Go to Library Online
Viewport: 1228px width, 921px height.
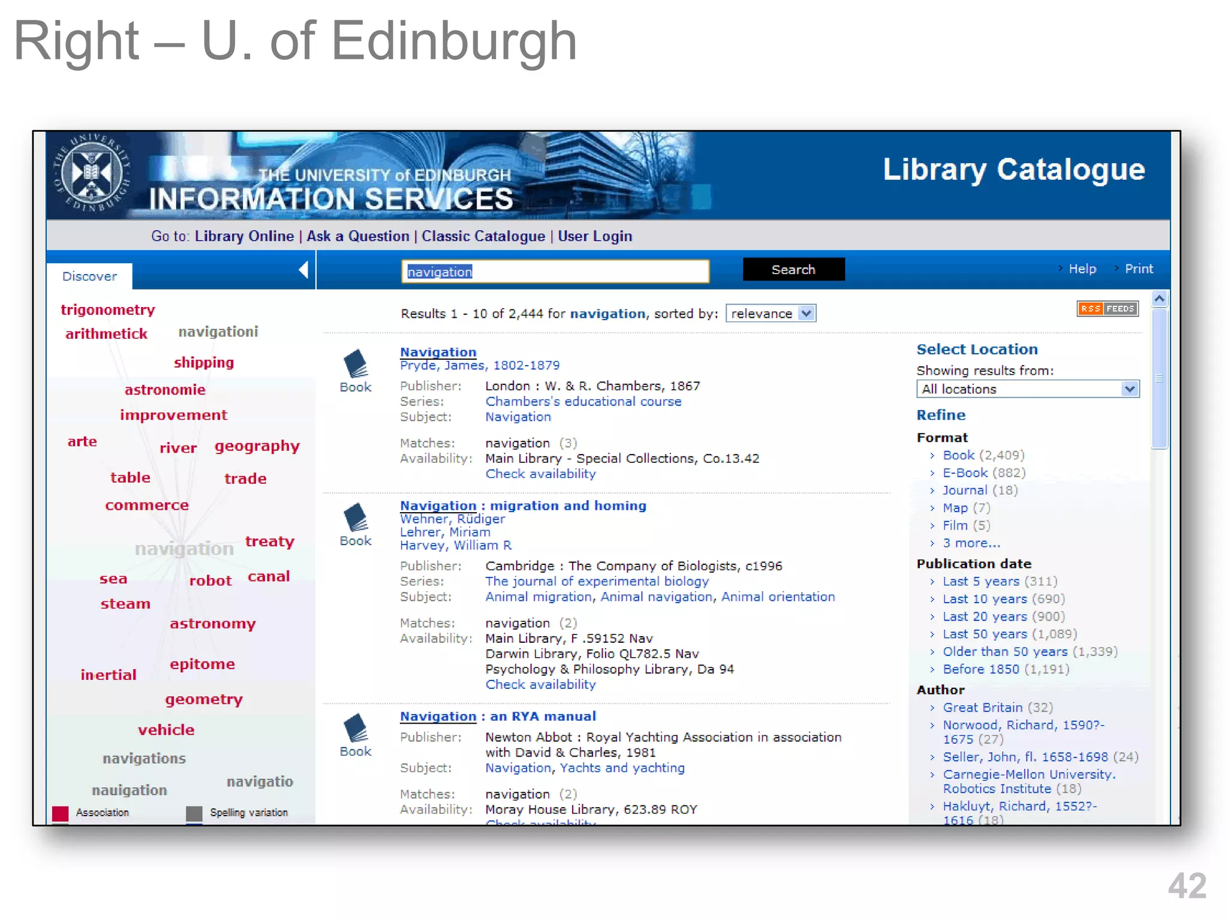coord(244,236)
